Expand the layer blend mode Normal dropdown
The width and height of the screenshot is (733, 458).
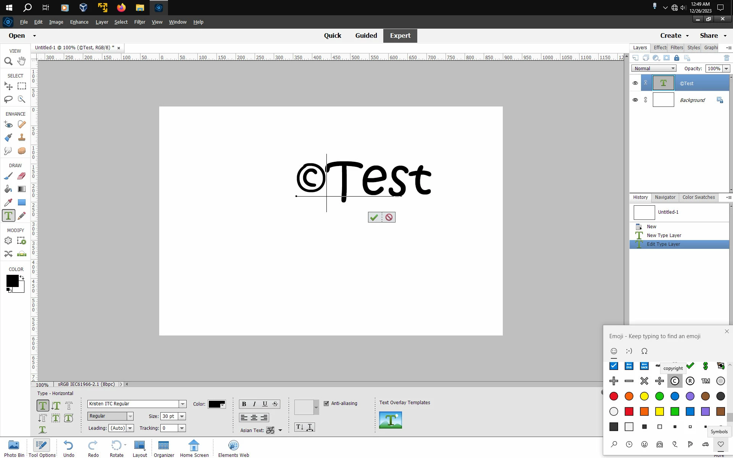click(654, 68)
